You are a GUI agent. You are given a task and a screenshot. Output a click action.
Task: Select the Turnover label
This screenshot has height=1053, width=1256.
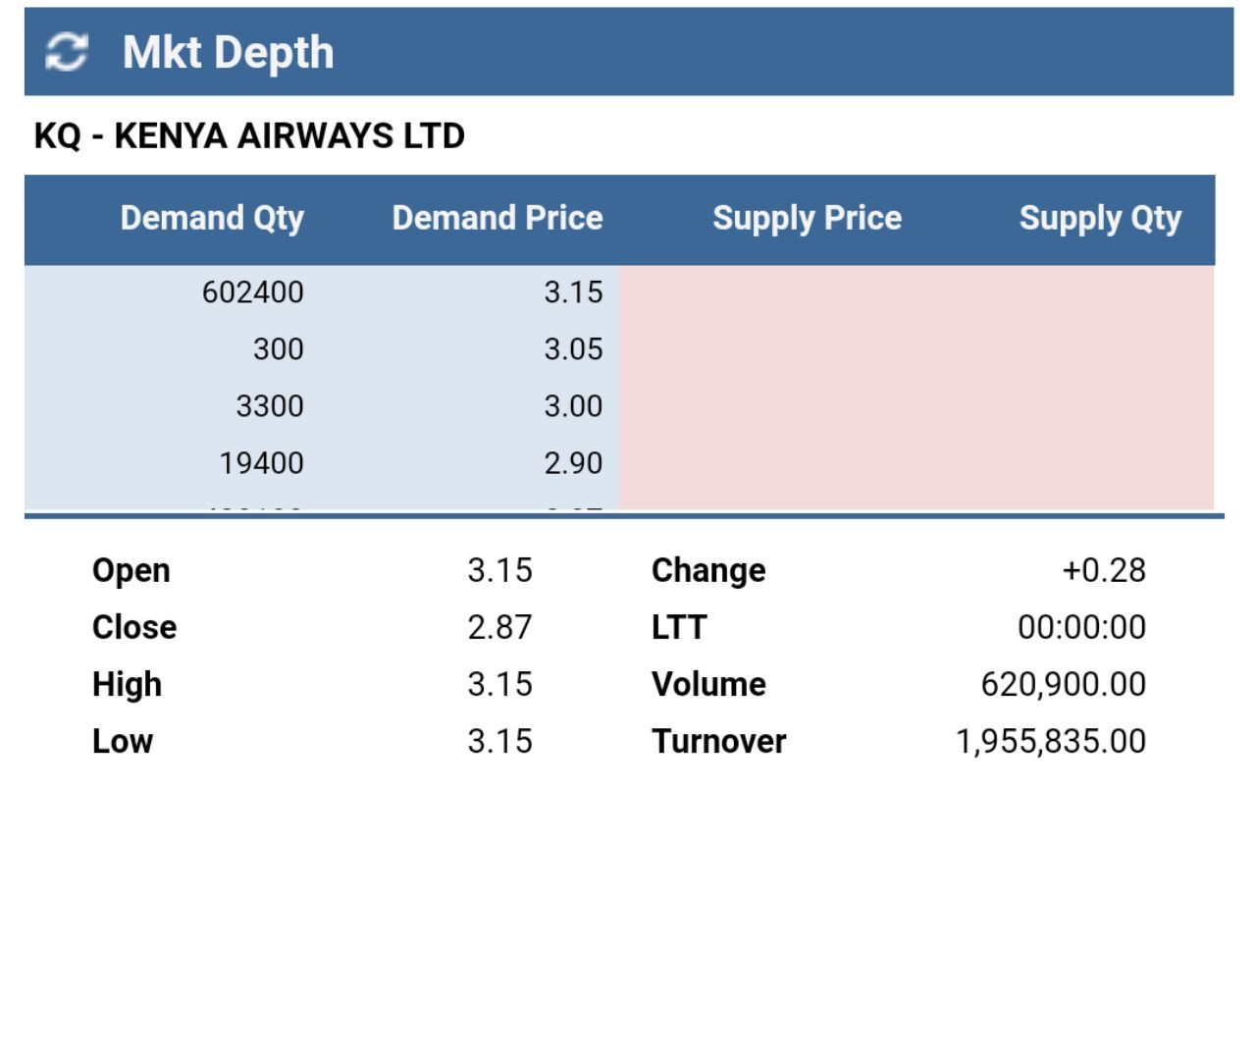(x=718, y=741)
